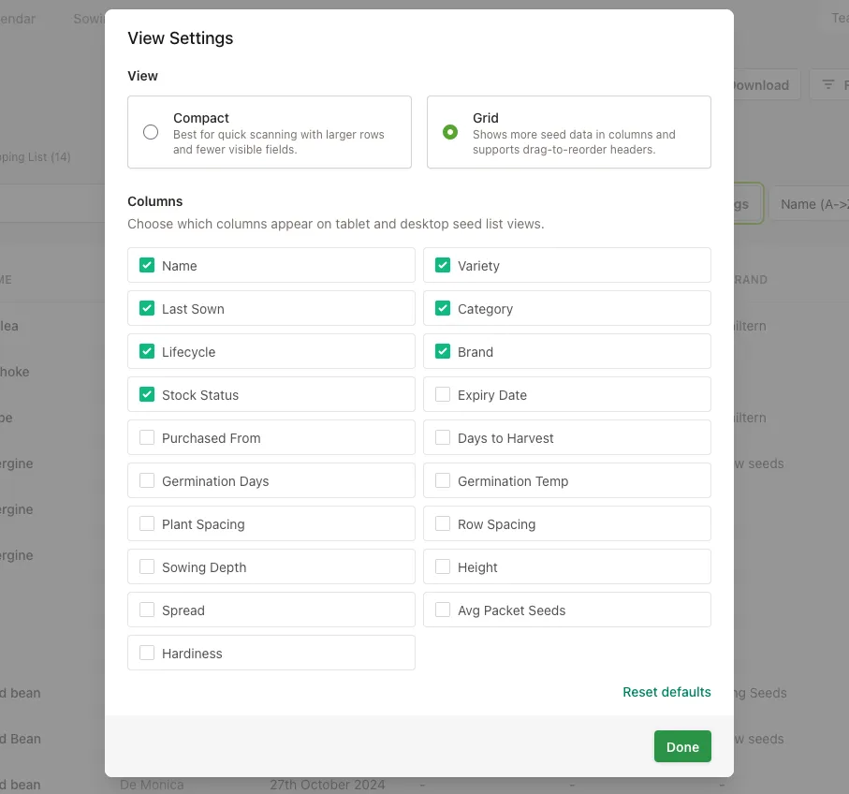The height and width of the screenshot is (794, 849).
Task: Enable Germination Temp column
Action: (443, 481)
